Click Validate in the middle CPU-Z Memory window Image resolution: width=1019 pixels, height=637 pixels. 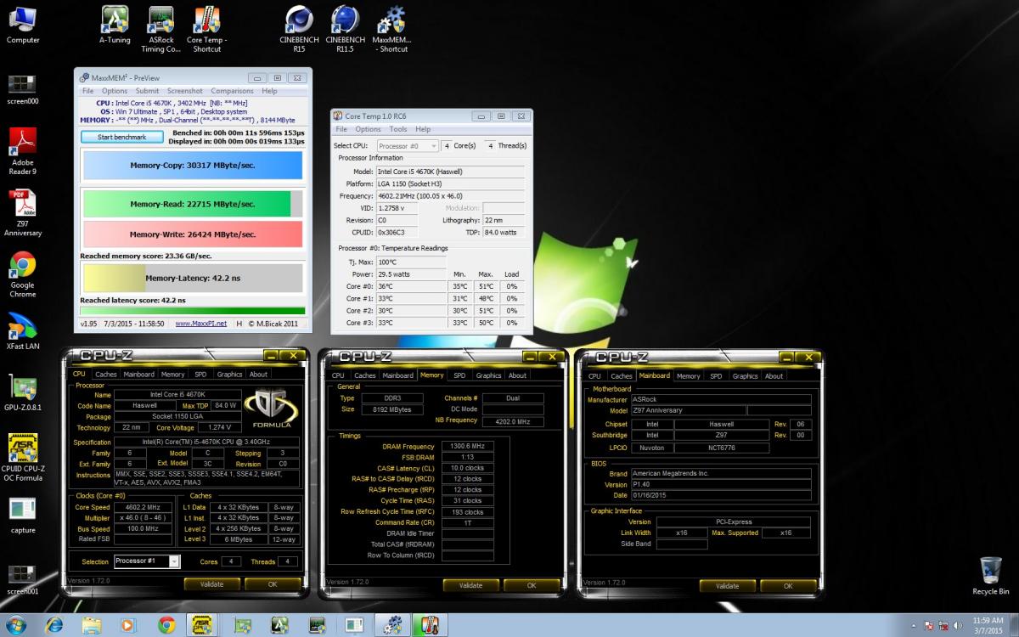(x=470, y=585)
